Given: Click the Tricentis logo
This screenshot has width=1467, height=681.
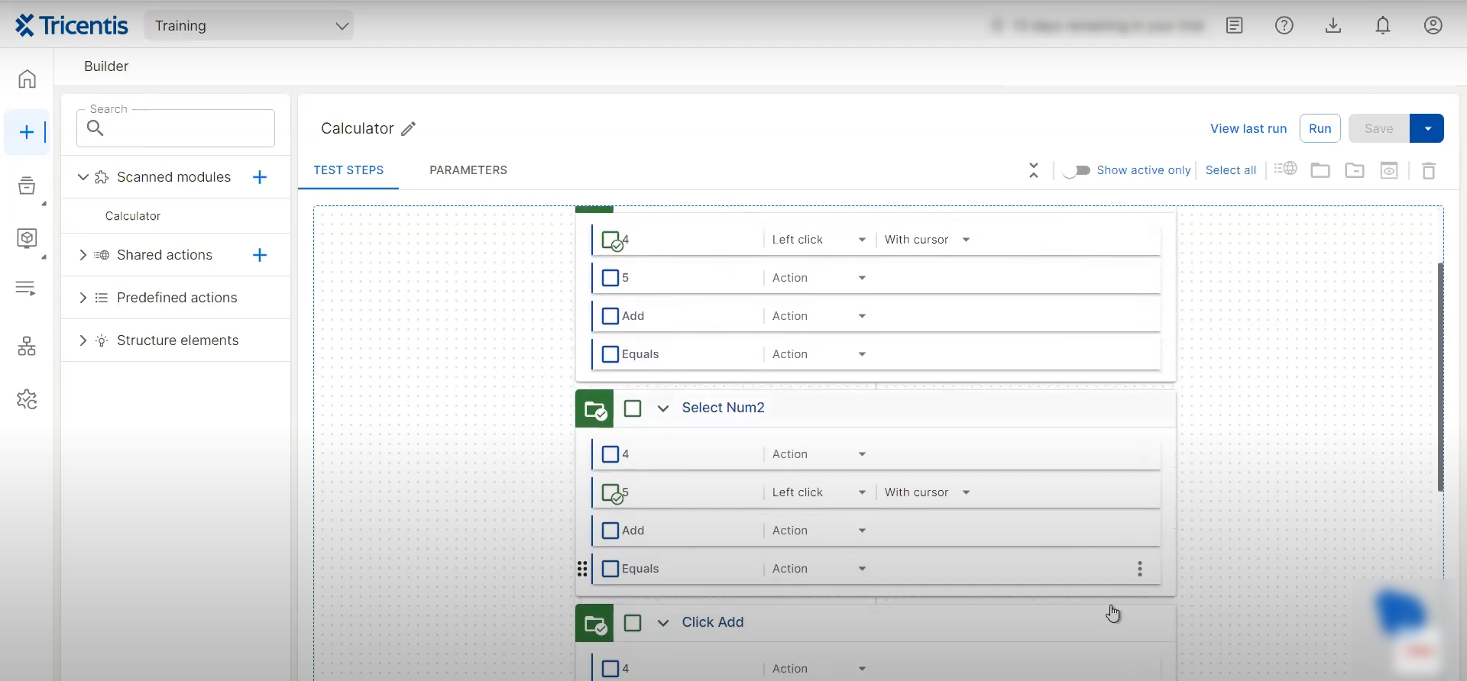Looking at the screenshot, I should (72, 25).
